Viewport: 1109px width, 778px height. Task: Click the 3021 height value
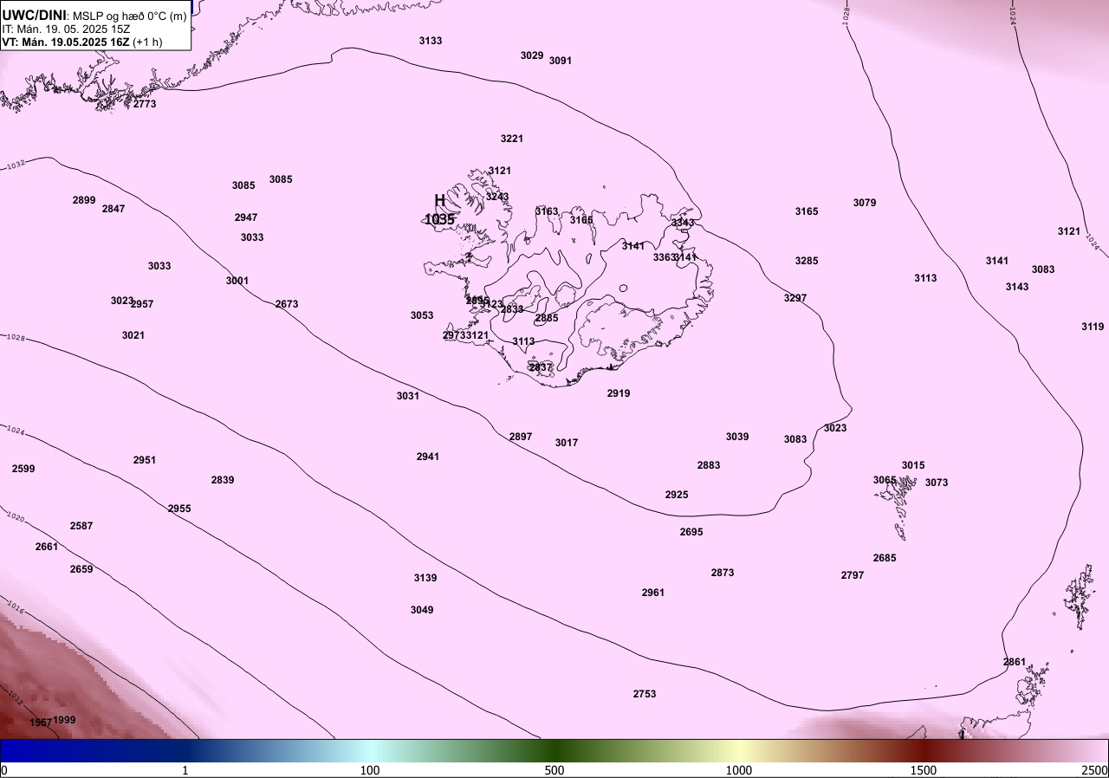pyautogui.click(x=133, y=335)
